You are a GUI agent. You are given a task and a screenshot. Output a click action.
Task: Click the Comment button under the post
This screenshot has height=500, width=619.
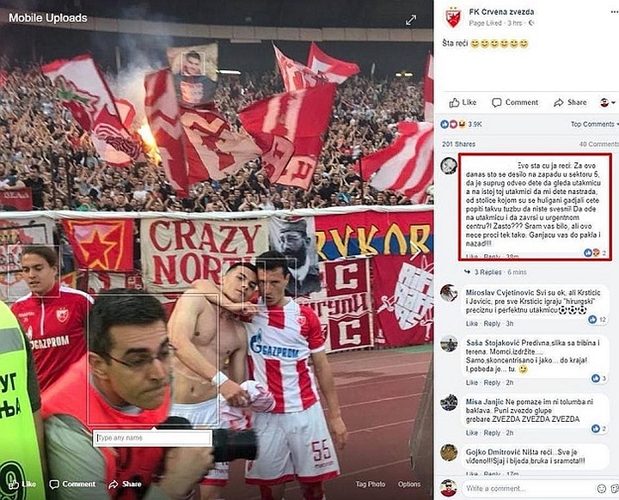[515, 102]
